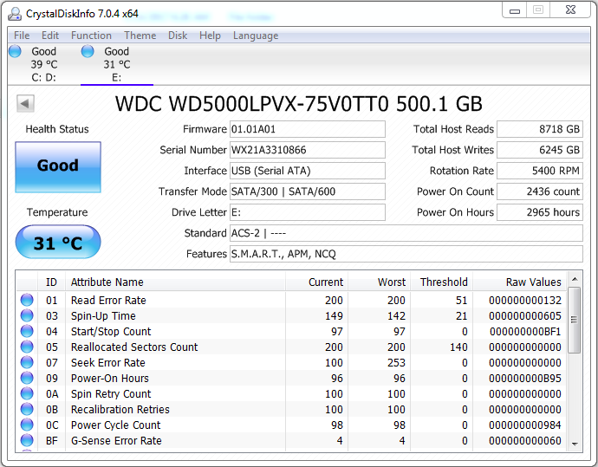Click the scrollbar down arrow in attribute list

click(x=575, y=444)
